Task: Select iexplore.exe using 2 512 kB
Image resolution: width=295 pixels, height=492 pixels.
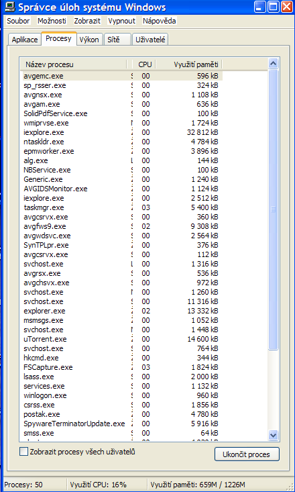Action: 123,198
